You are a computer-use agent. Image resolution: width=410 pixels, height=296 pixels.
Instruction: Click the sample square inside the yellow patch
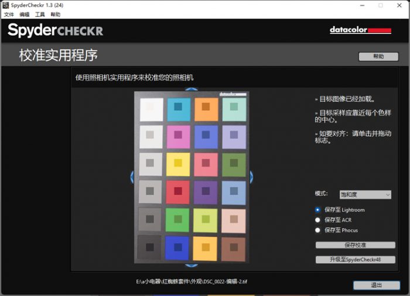pos(178,163)
